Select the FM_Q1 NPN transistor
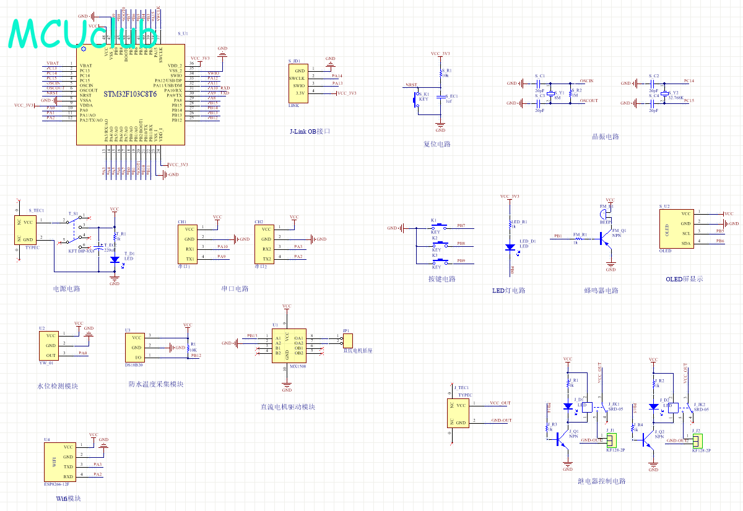 pos(606,237)
